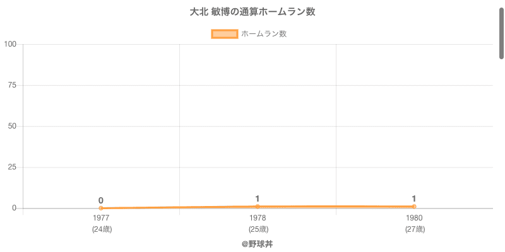505x252 pixels.
Task: Click the 1978 x-axis label
Action: pyautogui.click(x=258, y=218)
